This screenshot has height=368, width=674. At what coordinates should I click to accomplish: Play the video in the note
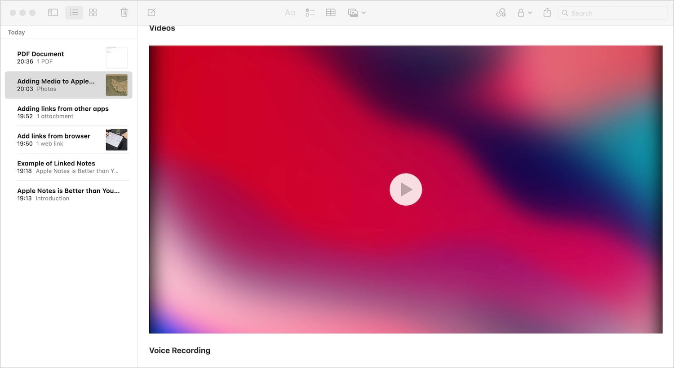point(405,189)
